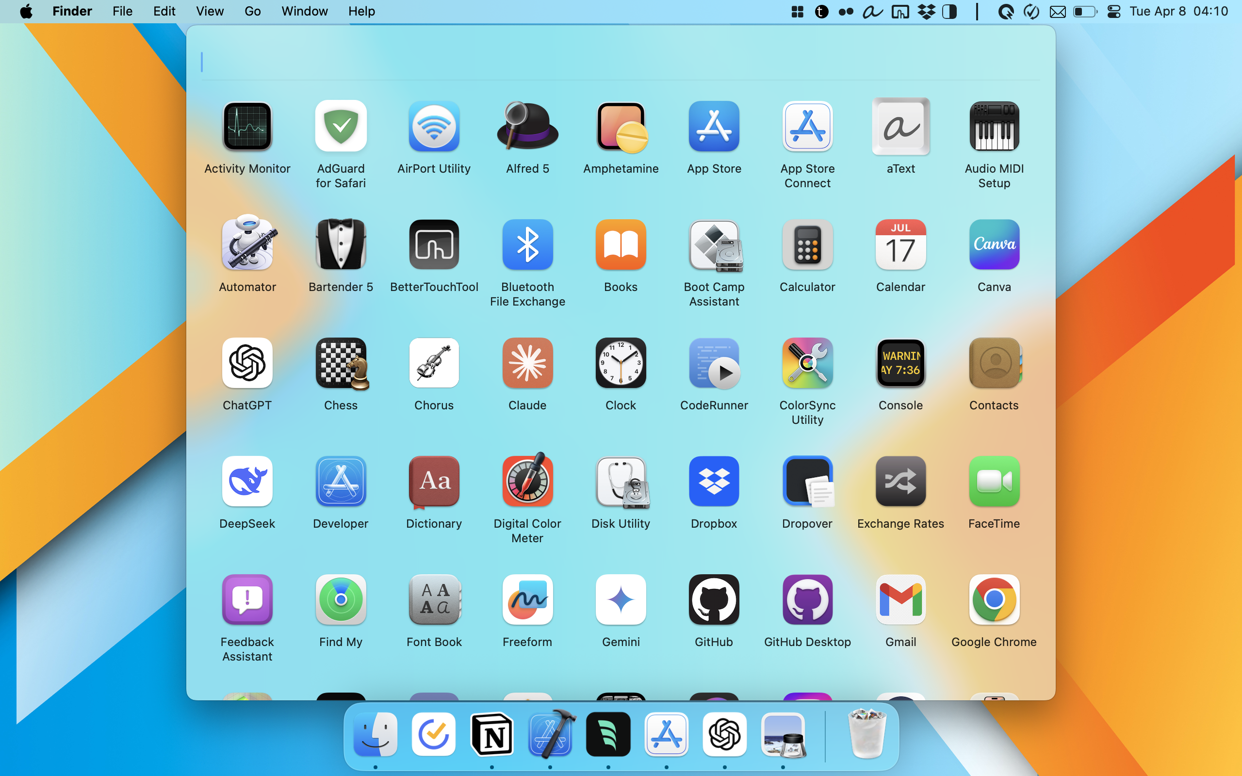Open BetterTouchTool application
This screenshot has height=776, width=1242.
[x=434, y=245]
